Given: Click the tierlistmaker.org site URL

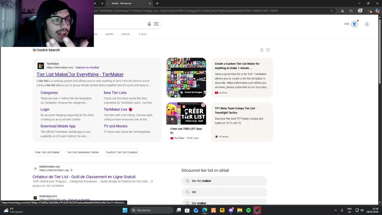Looking at the screenshot, I should point(56,170).
